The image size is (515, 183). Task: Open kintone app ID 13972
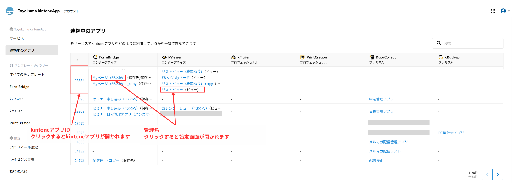tap(80, 124)
